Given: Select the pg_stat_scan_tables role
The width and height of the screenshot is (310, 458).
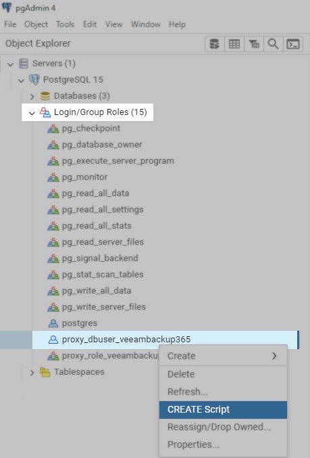Looking at the screenshot, I should 103,275.
